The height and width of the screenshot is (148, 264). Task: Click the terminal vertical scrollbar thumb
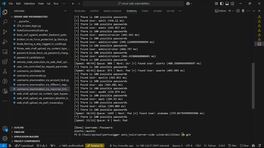click(253, 86)
